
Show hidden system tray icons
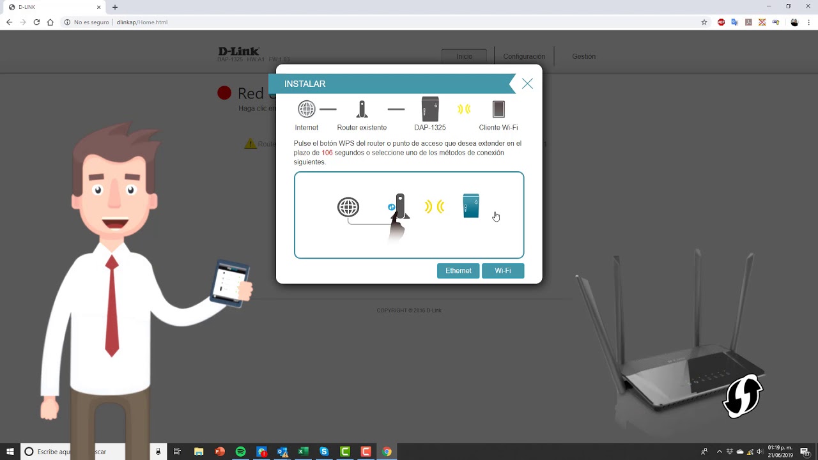click(x=719, y=452)
